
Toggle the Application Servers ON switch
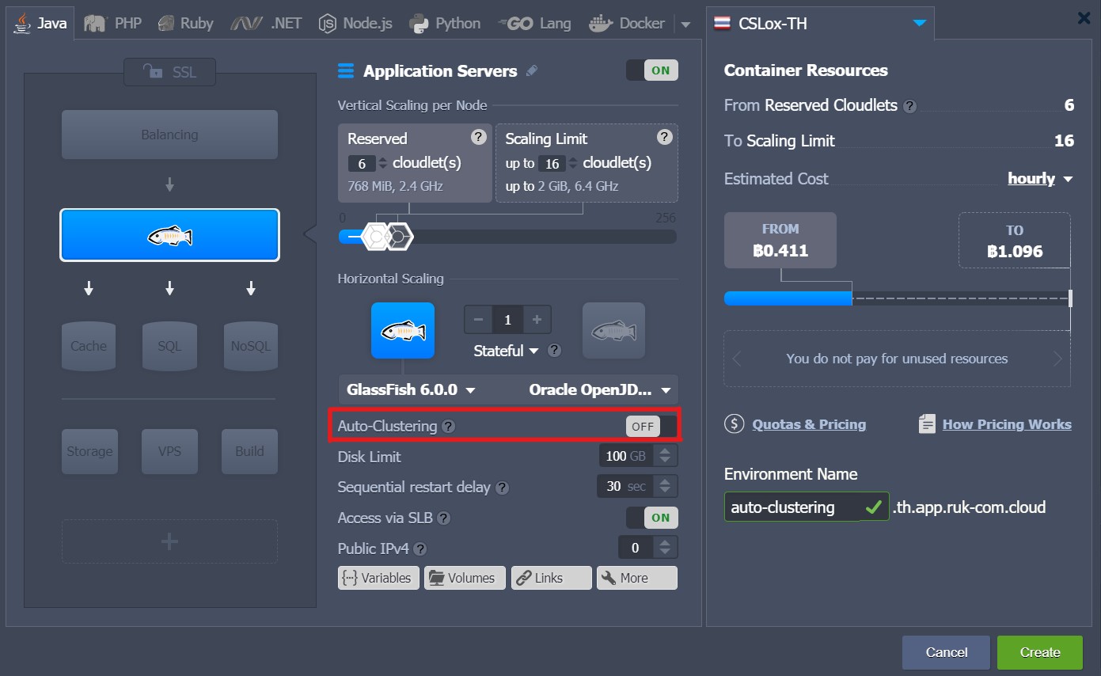(x=652, y=70)
